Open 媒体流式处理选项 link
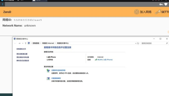 click(x=23, y=61)
